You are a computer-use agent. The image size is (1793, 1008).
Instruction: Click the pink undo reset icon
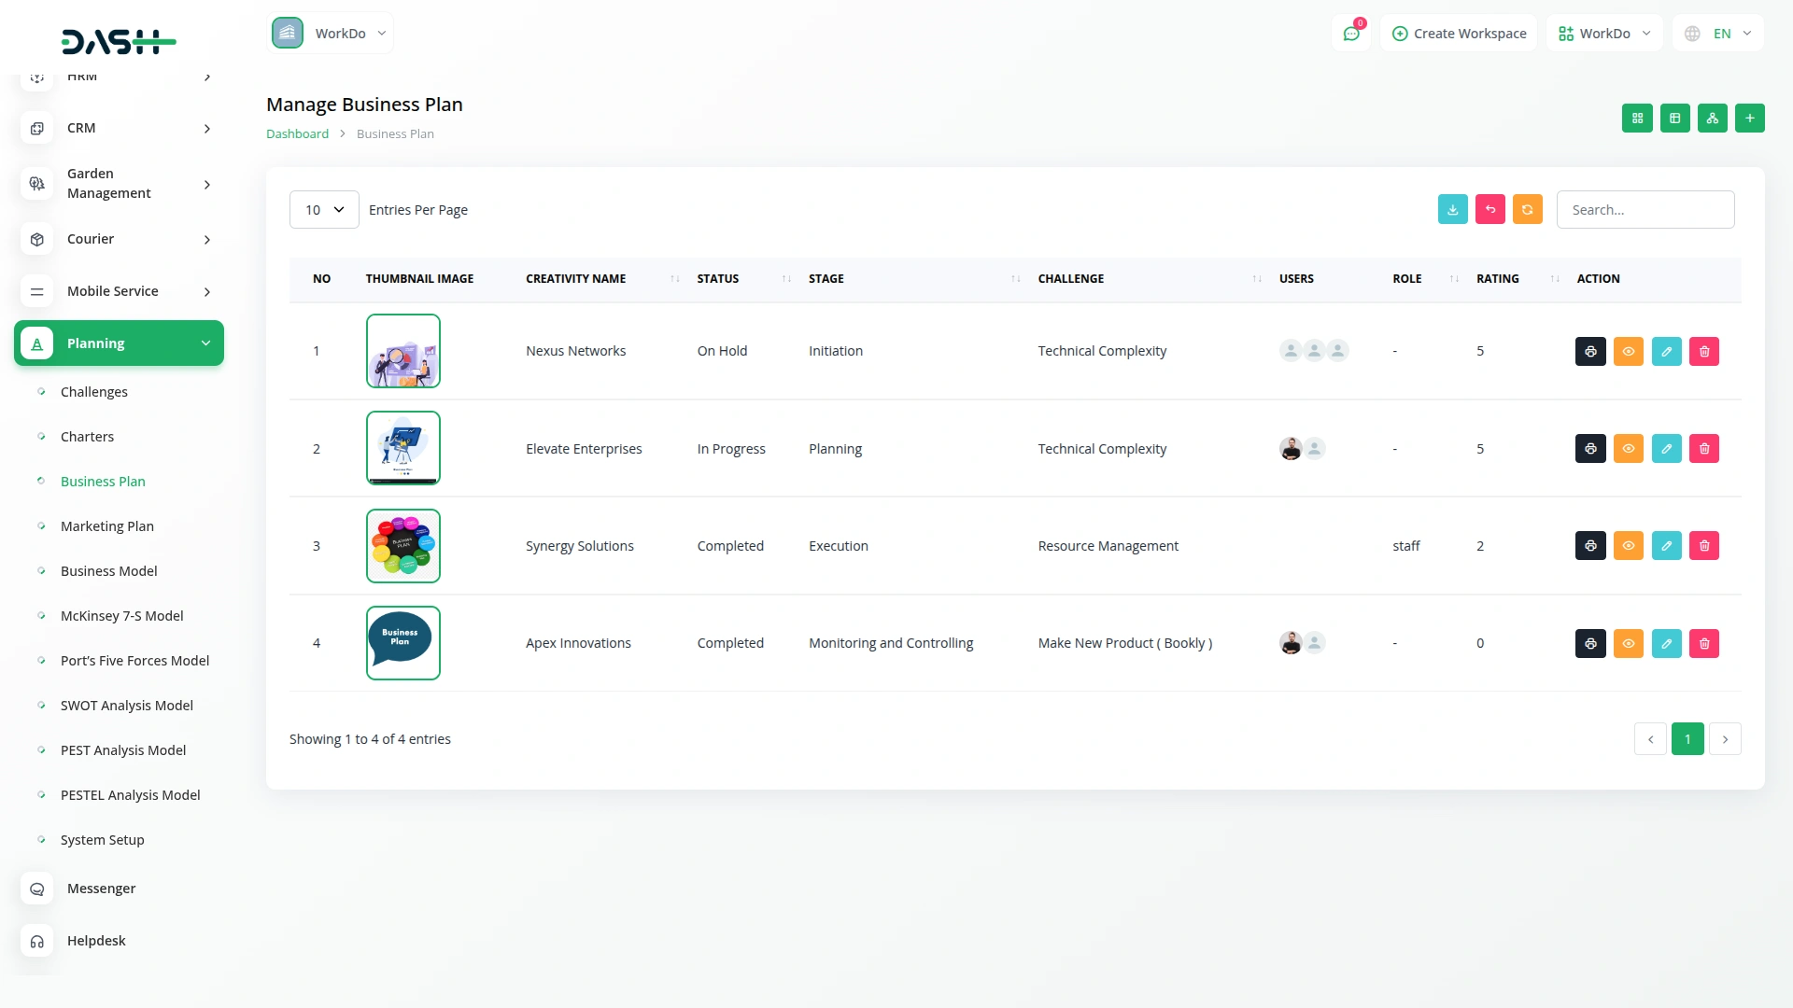[x=1489, y=210]
